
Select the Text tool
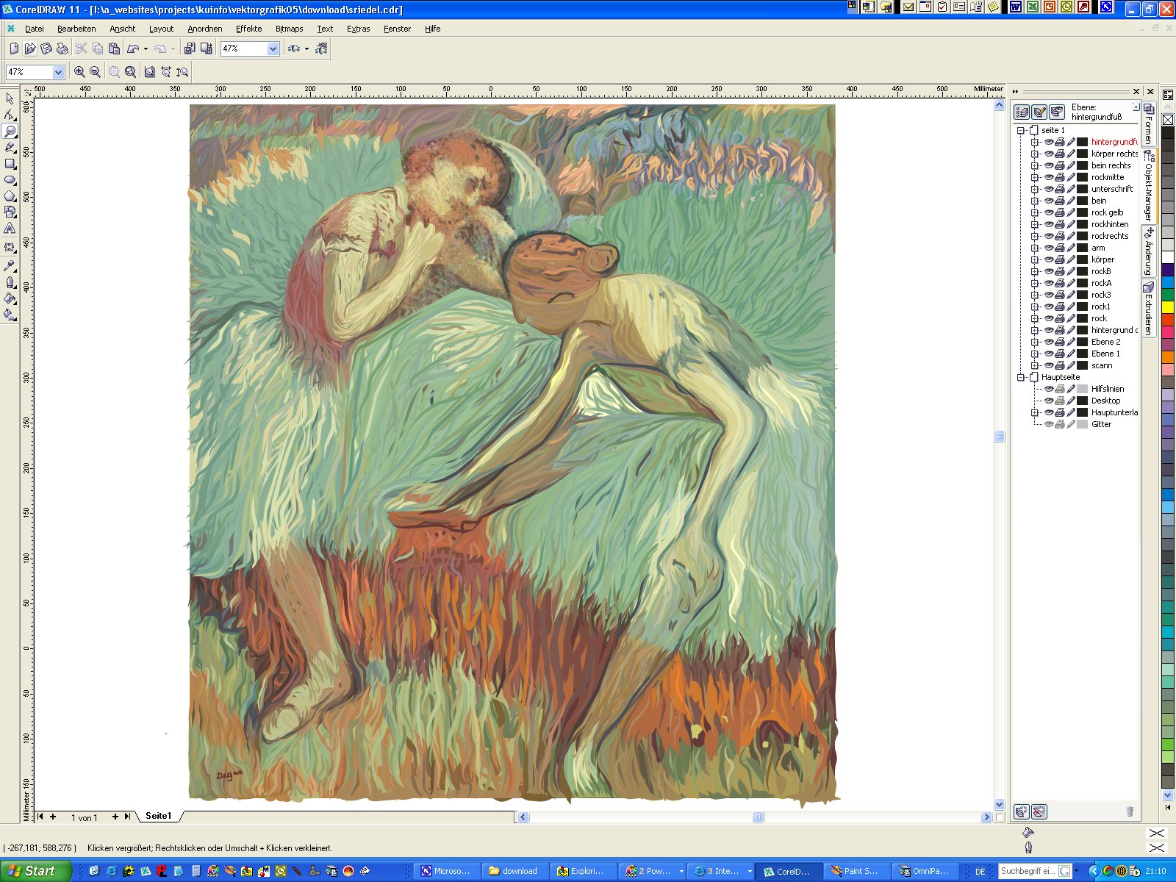pos(10,229)
